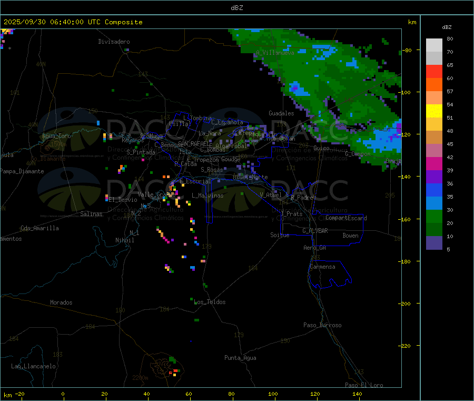Click the Atuel_Norte map label

click(250, 177)
